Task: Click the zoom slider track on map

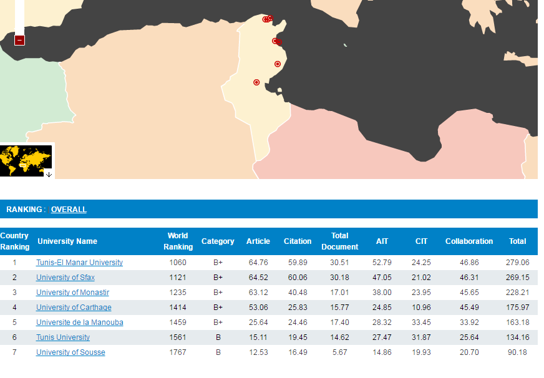Action: point(19,17)
